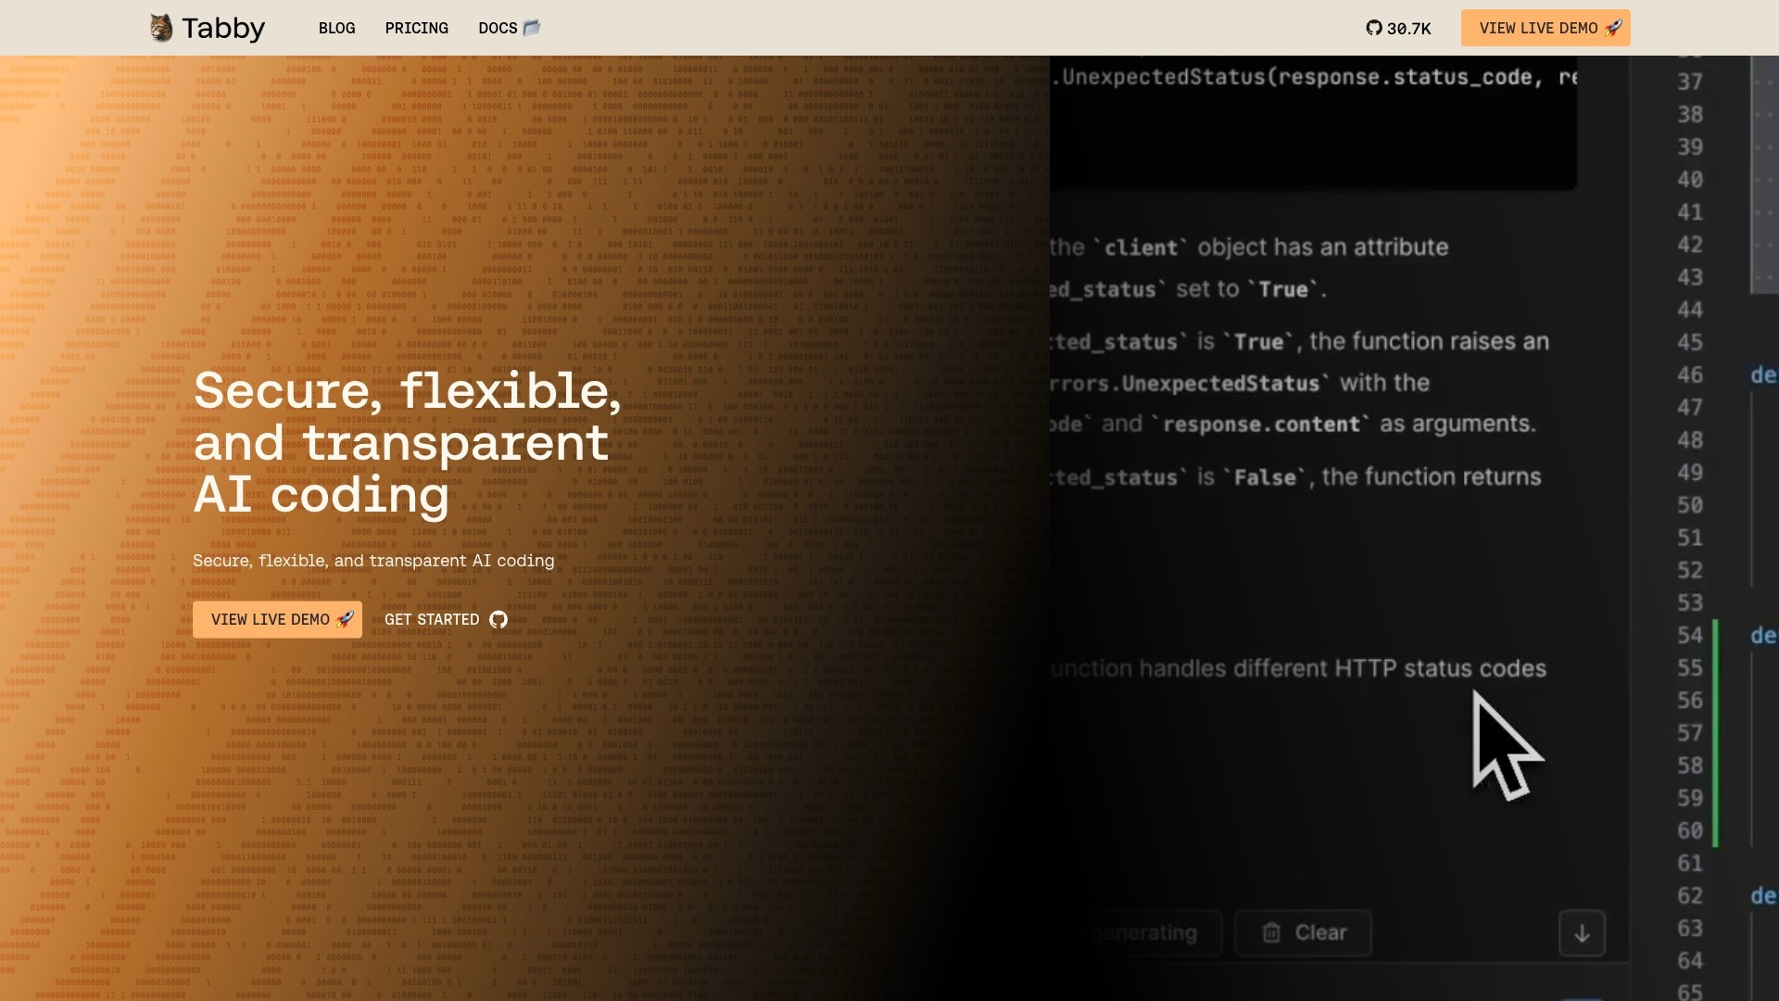Screen dimensions: 1779x1001
Task: Click the green changed-lines gutter bar
Action: pos(1715,732)
